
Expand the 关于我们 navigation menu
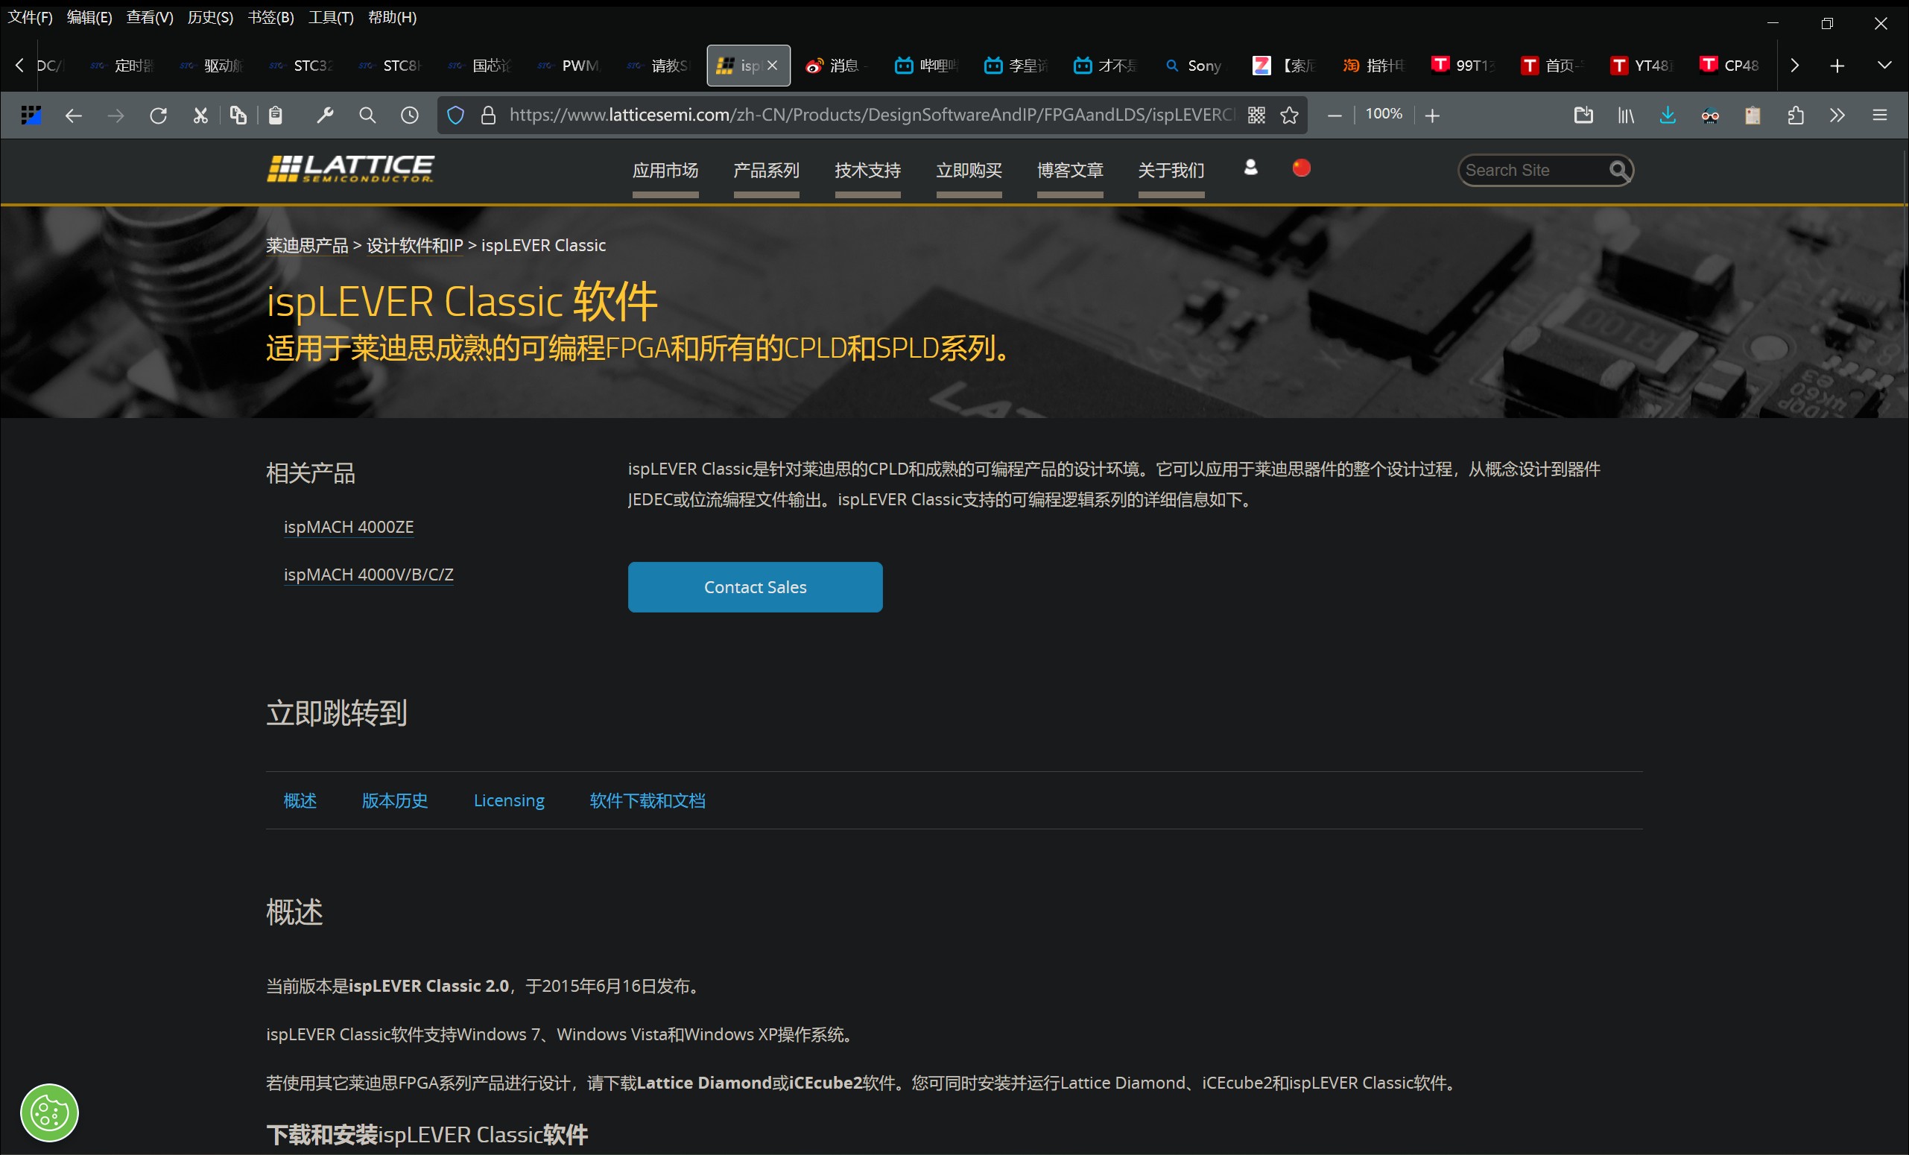point(1171,171)
